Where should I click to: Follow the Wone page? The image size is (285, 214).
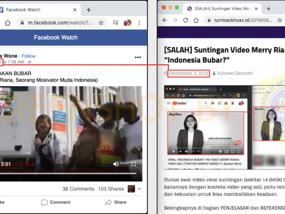pyautogui.click(x=29, y=56)
